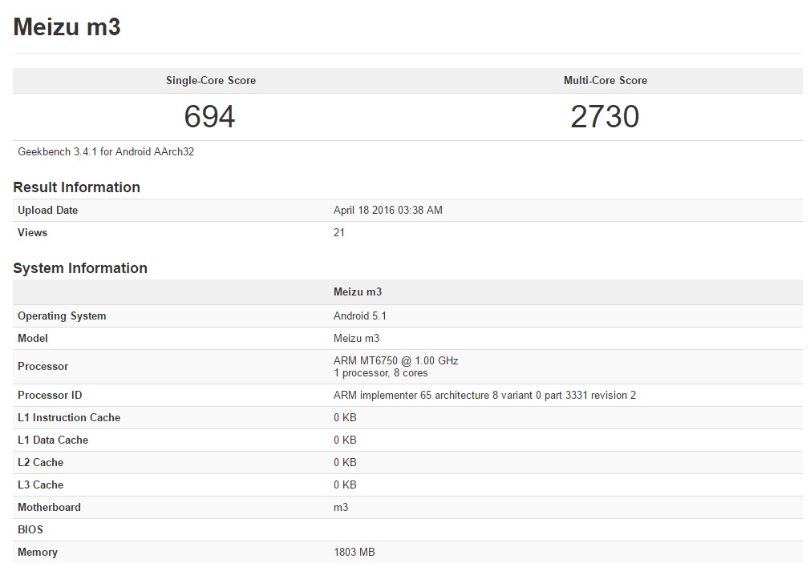
Task: Click the 1803 MB memory value
Action: pos(354,552)
